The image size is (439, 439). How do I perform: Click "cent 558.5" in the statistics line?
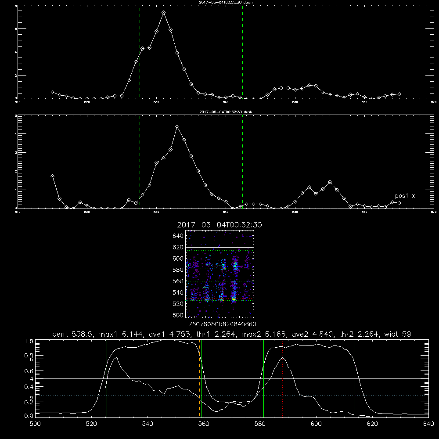click(73, 334)
